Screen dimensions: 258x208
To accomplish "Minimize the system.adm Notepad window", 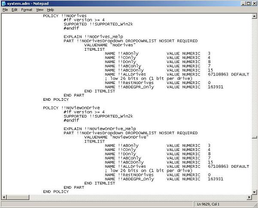I will coord(242,3).
